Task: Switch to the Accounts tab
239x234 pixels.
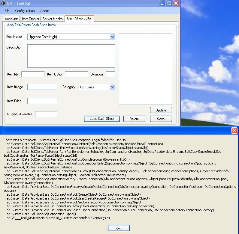Action: 12,19
